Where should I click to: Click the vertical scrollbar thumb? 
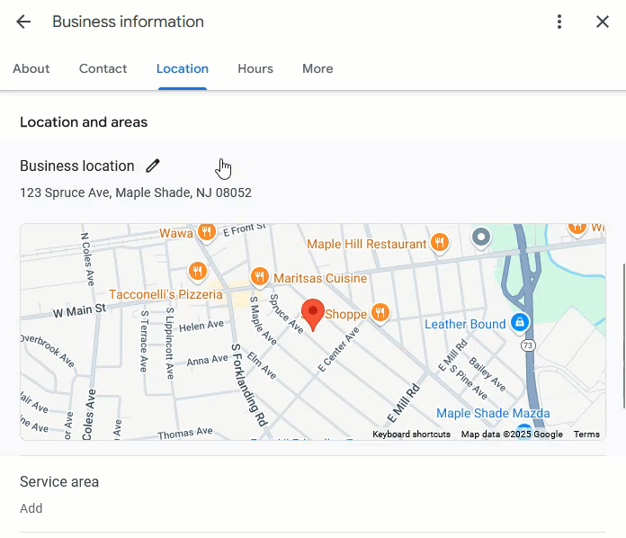point(623,336)
